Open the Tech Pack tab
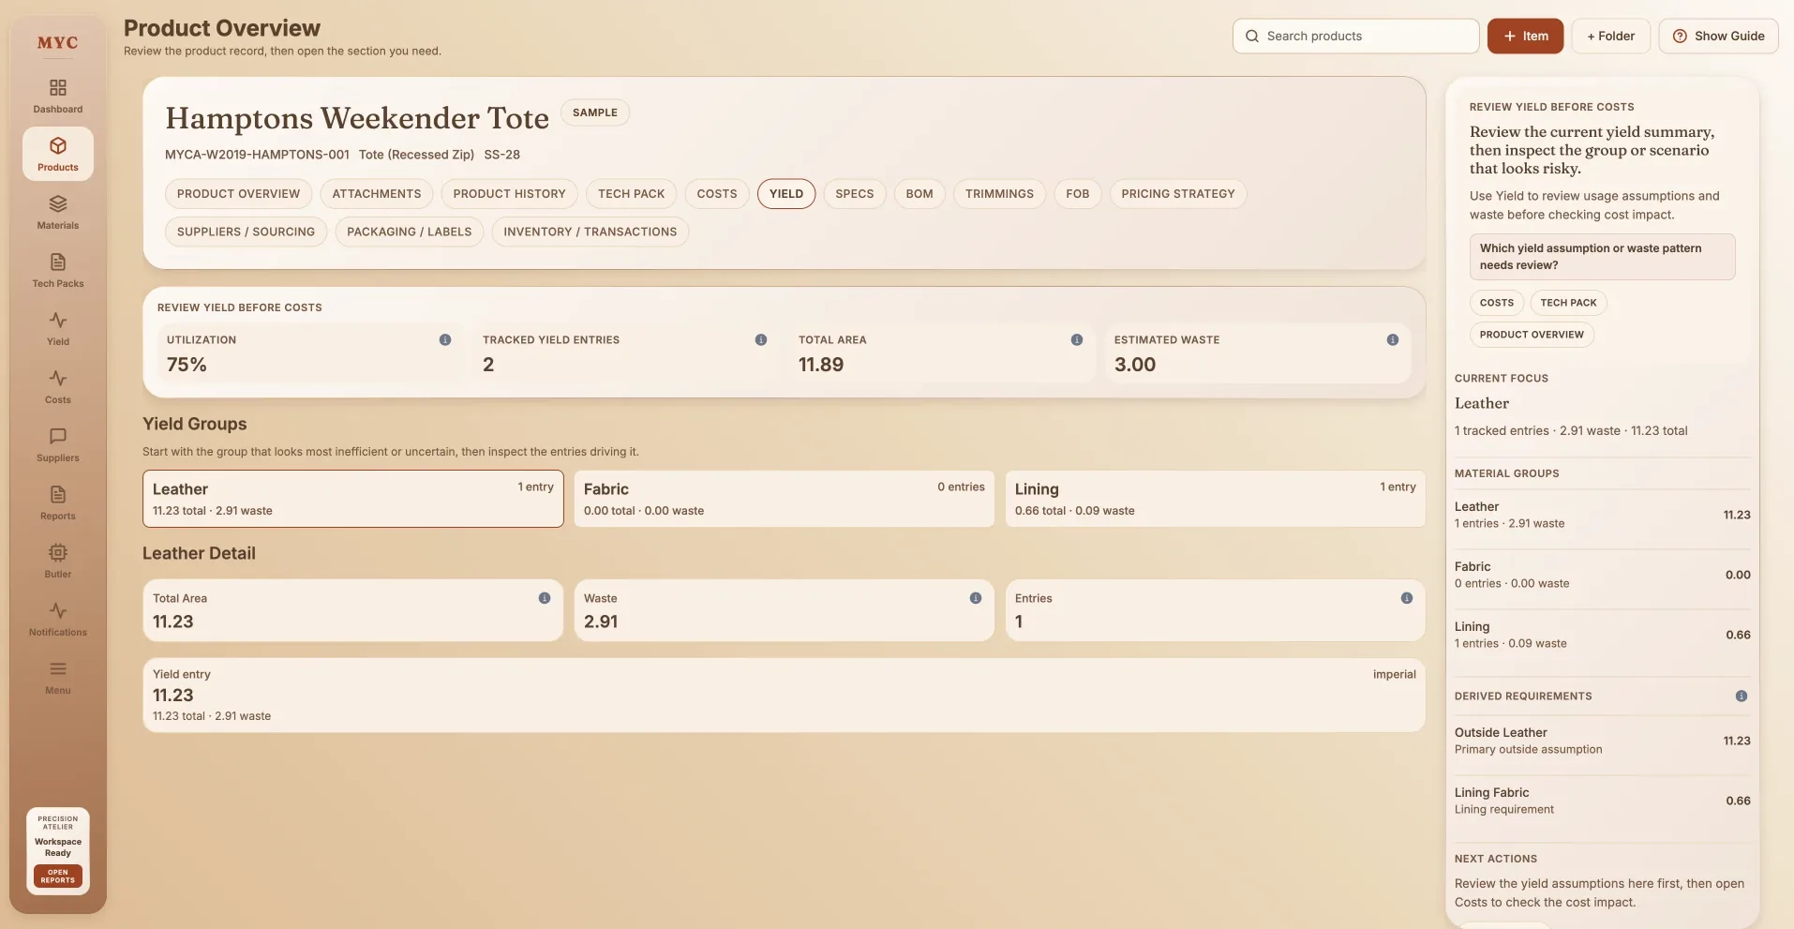This screenshot has height=929, width=1794. [632, 194]
